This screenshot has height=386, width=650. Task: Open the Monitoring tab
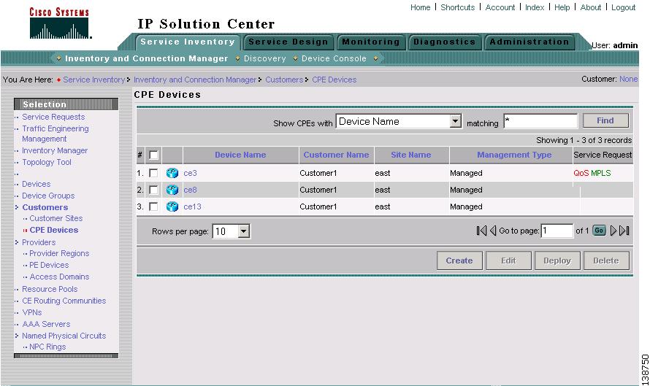370,42
